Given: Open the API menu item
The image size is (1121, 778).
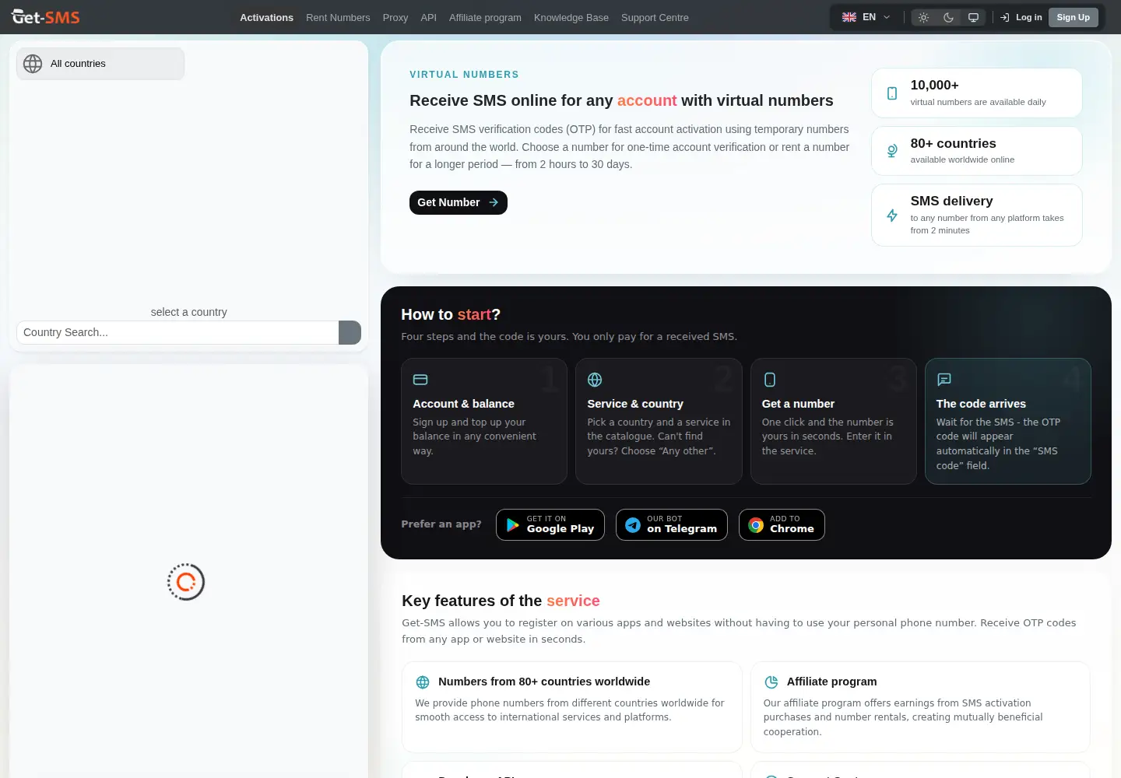Looking at the screenshot, I should [428, 17].
